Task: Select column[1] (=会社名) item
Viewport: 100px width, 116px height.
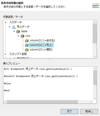Action: point(42,40)
